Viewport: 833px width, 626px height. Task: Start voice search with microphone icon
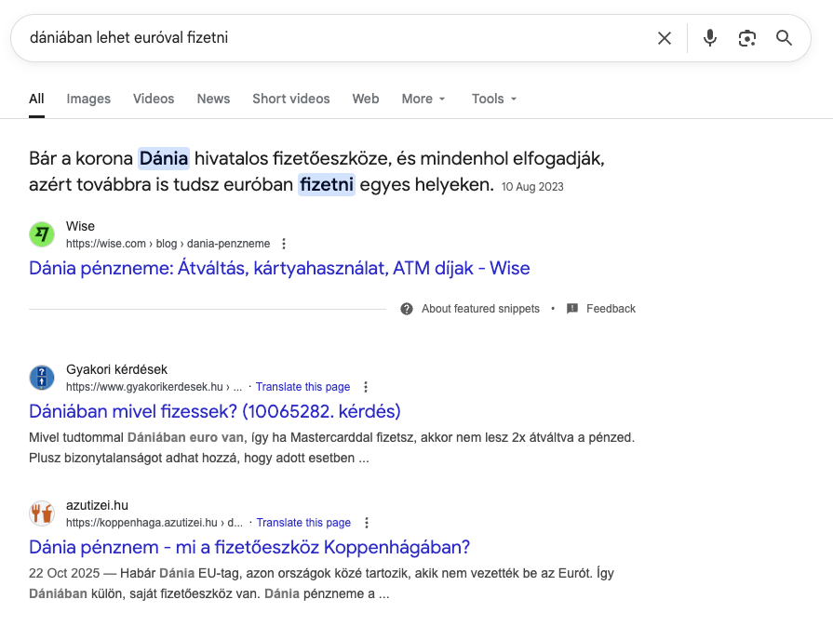710,38
